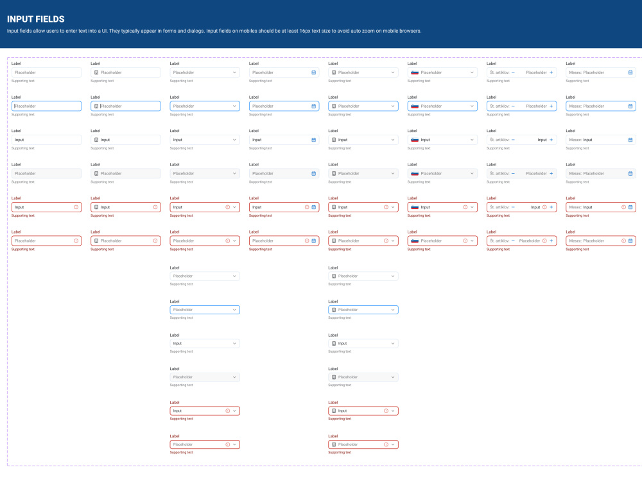The height and width of the screenshot is (481, 642).
Task: Click error icon in red leading-icon 'Input' field without chevron
Action: [x=155, y=207]
